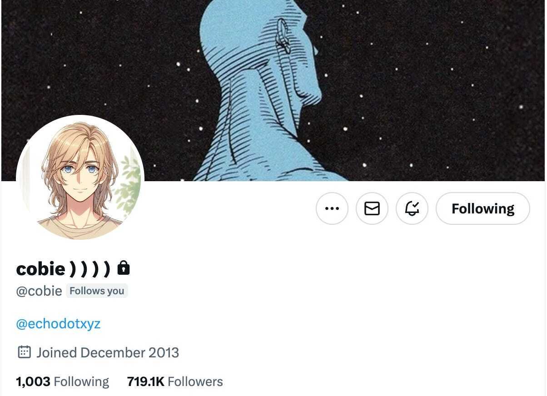
Task: Toggle the notification bell for cobie
Action: [412, 208]
